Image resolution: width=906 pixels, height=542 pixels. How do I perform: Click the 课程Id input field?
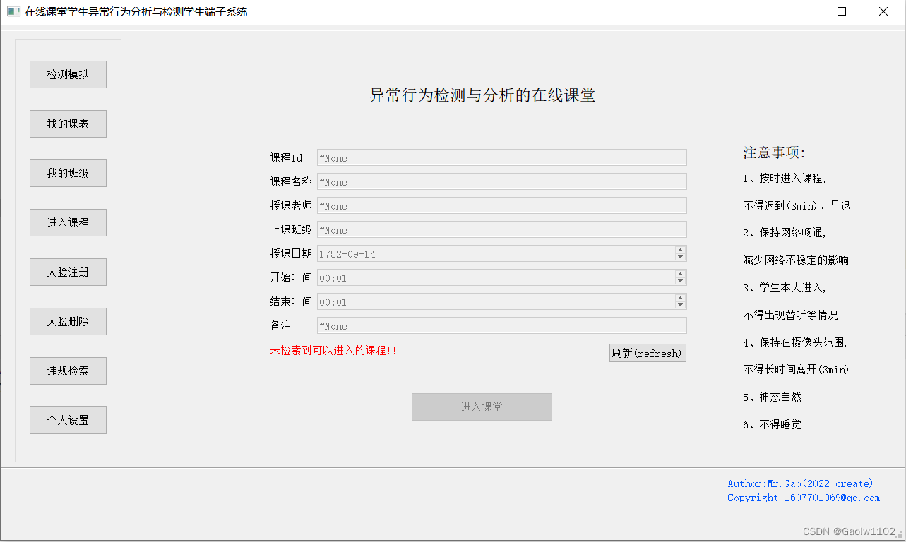coord(501,157)
